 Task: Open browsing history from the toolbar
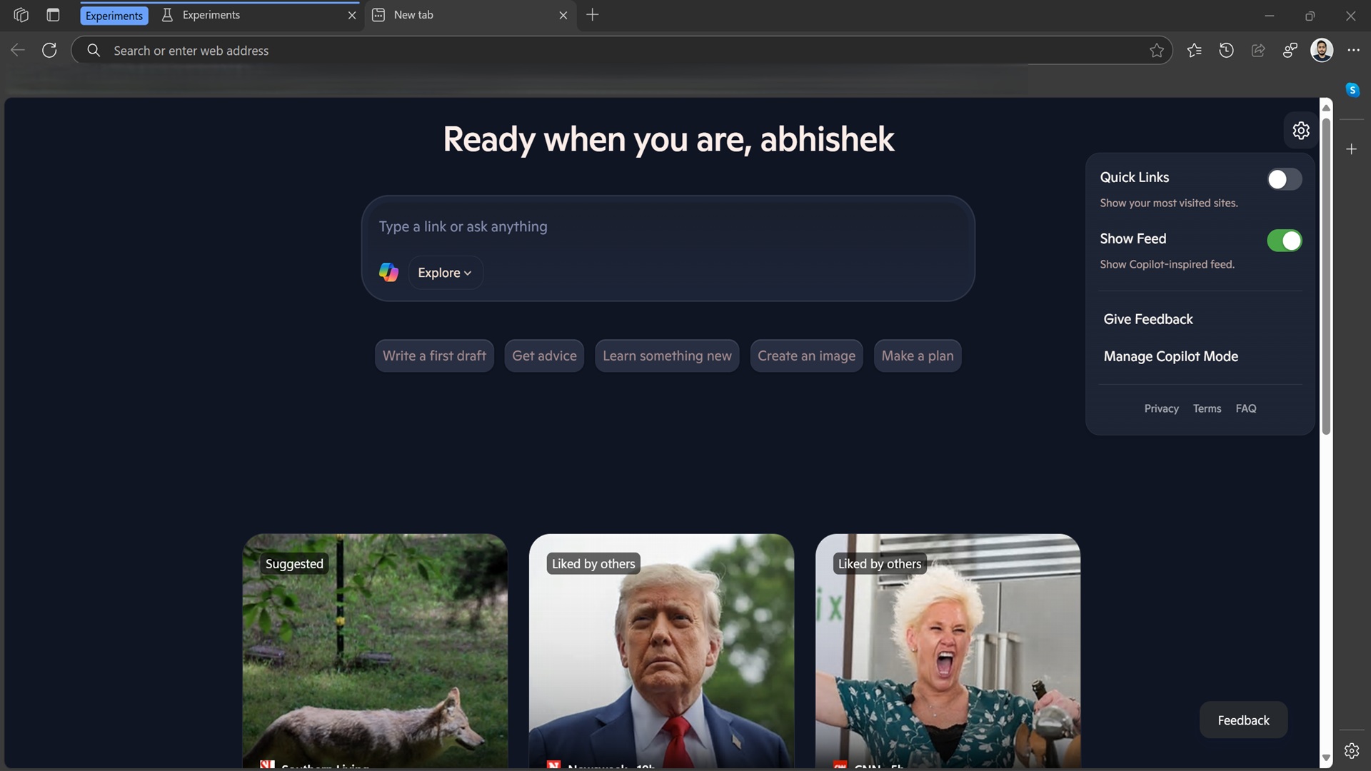[x=1226, y=51]
